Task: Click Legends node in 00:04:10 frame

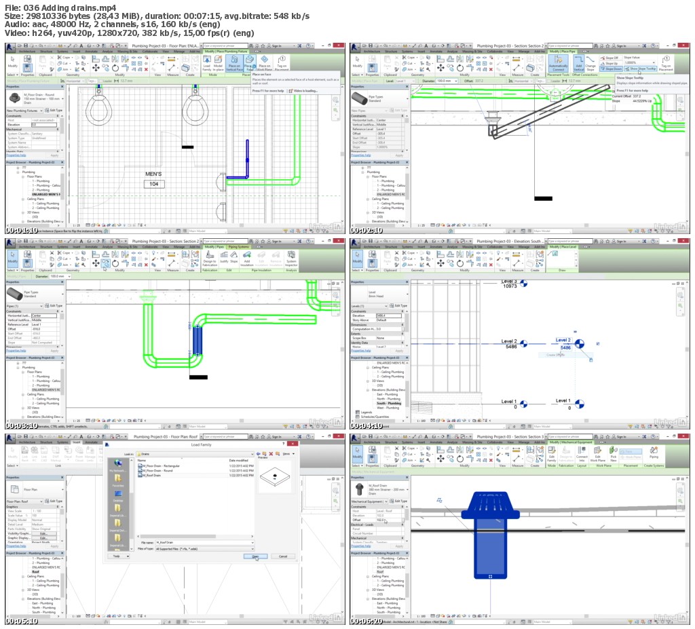Action: click(x=366, y=413)
